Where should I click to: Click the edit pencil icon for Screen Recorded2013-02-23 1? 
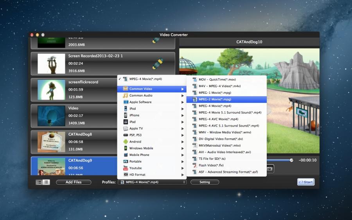coord(158,63)
